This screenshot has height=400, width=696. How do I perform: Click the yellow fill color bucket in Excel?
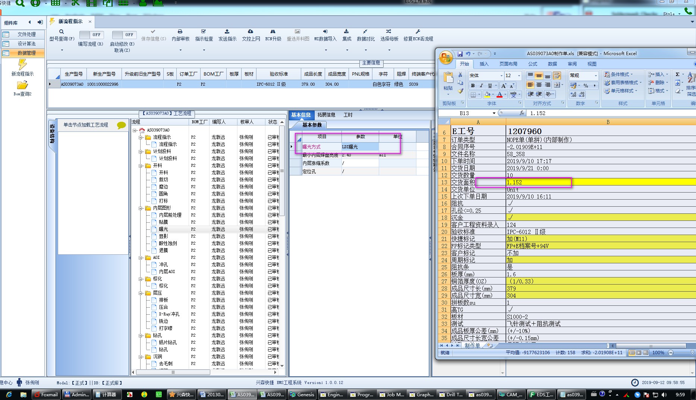click(487, 95)
